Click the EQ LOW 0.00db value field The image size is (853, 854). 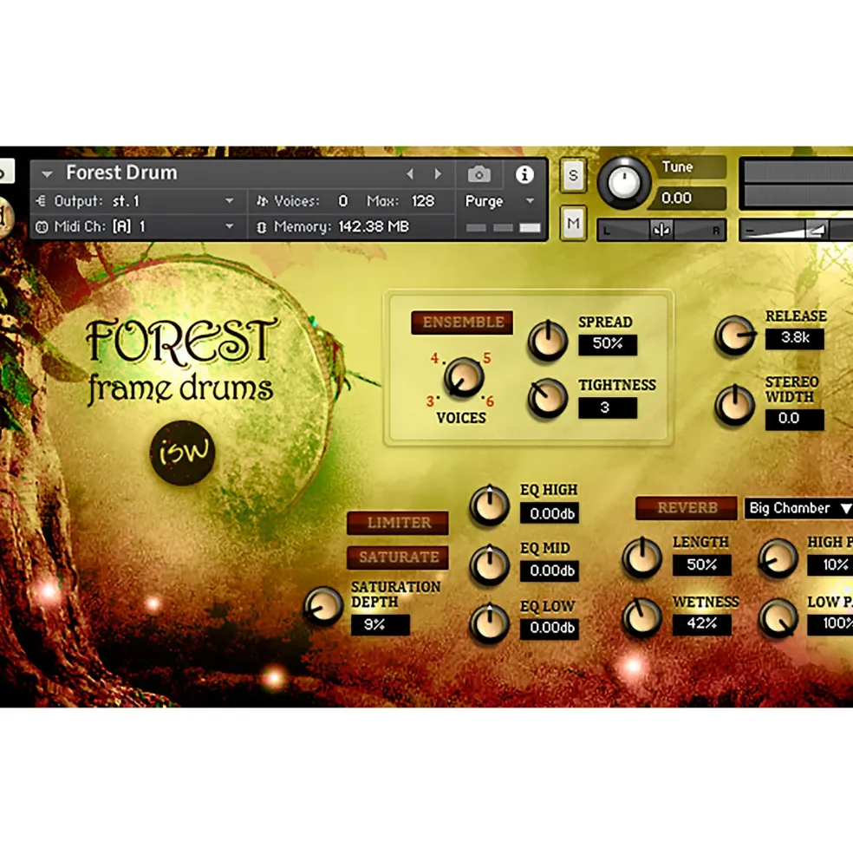coord(549,628)
